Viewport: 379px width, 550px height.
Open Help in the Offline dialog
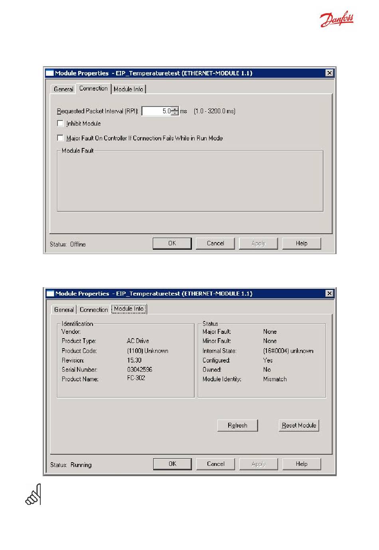302,243
